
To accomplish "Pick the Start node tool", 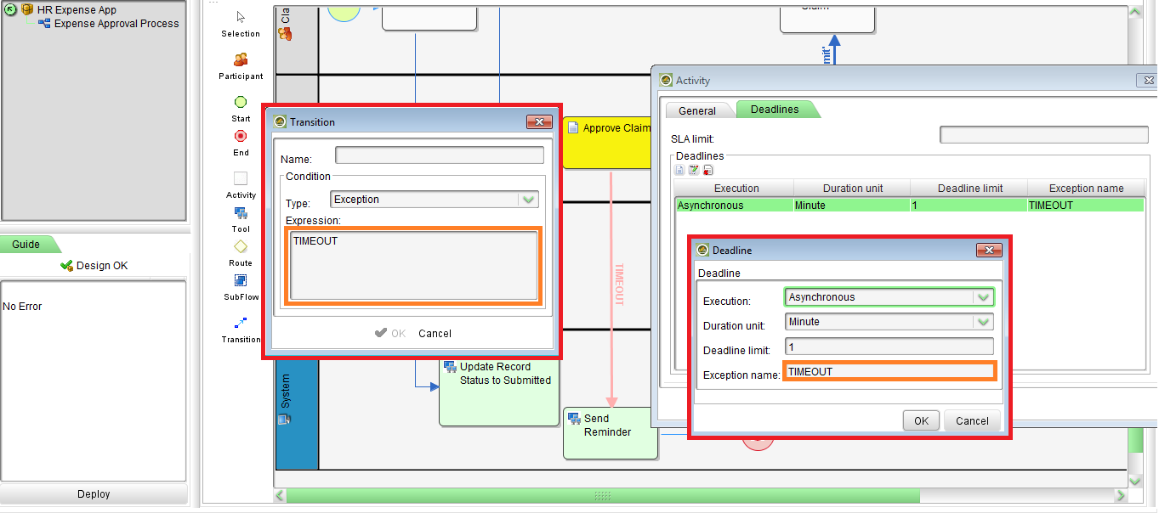I will pos(241,102).
